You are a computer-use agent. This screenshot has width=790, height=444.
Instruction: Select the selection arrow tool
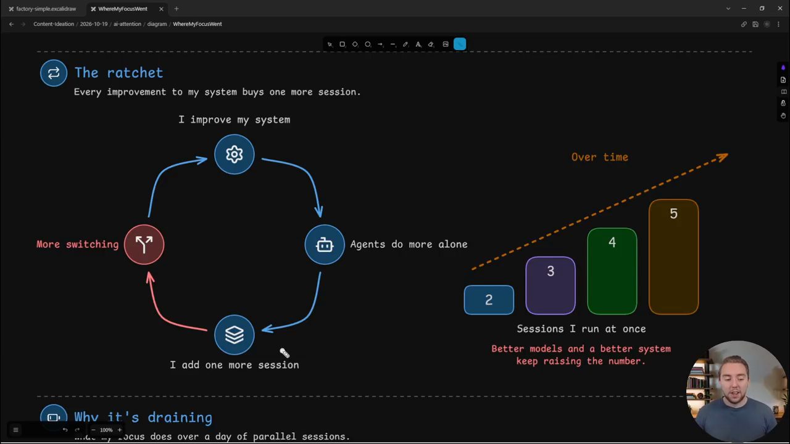click(330, 44)
